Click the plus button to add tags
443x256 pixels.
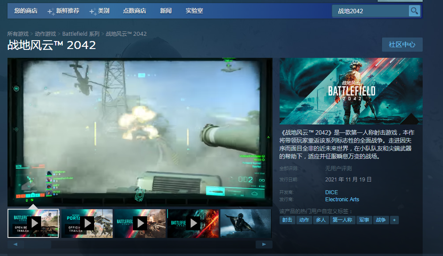click(394, 220)
